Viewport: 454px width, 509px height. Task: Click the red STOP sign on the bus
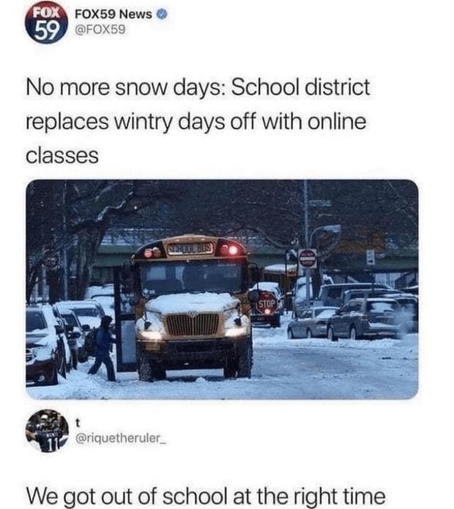[267, 303]
